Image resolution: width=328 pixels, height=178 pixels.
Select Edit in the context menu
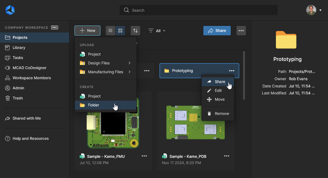point(218,91)
